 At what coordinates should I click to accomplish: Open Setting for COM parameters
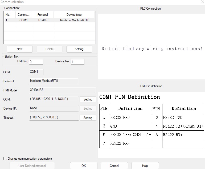click(x=88, y=99)
